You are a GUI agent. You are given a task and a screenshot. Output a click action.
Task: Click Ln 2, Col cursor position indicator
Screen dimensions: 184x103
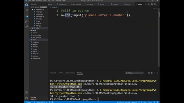click(123, 102)
